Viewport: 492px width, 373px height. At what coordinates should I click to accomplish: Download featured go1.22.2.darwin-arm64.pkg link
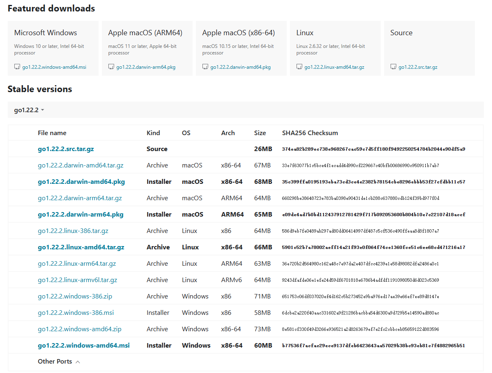146,67
